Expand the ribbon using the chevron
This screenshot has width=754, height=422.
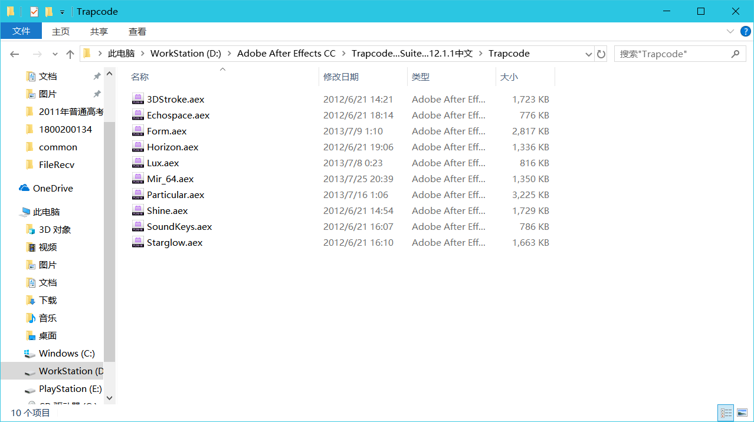pos(730,31)
